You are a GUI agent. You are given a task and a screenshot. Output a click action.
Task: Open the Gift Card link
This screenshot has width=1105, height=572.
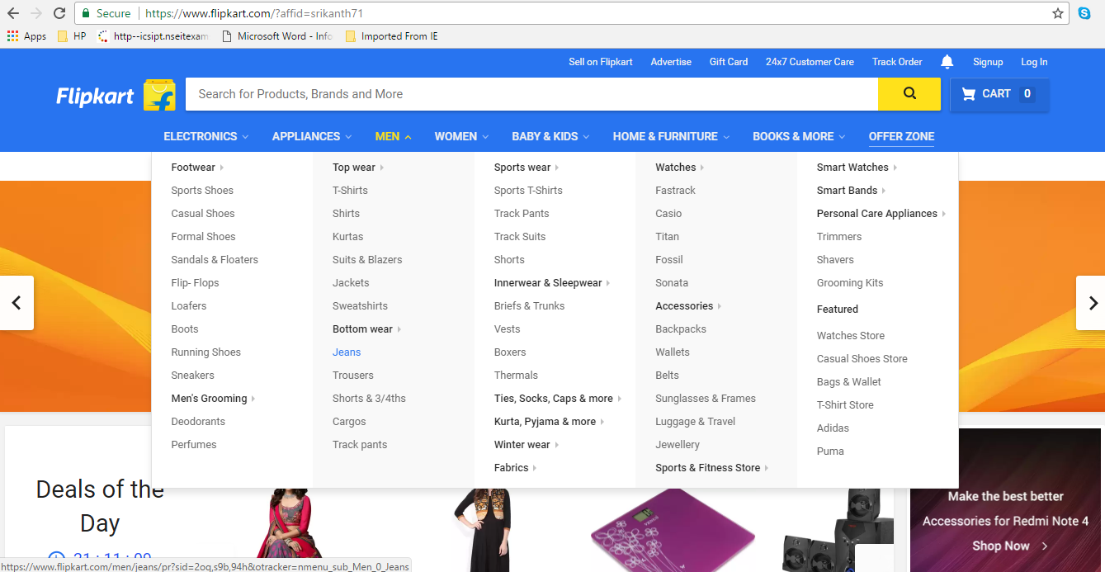(729, 62)
